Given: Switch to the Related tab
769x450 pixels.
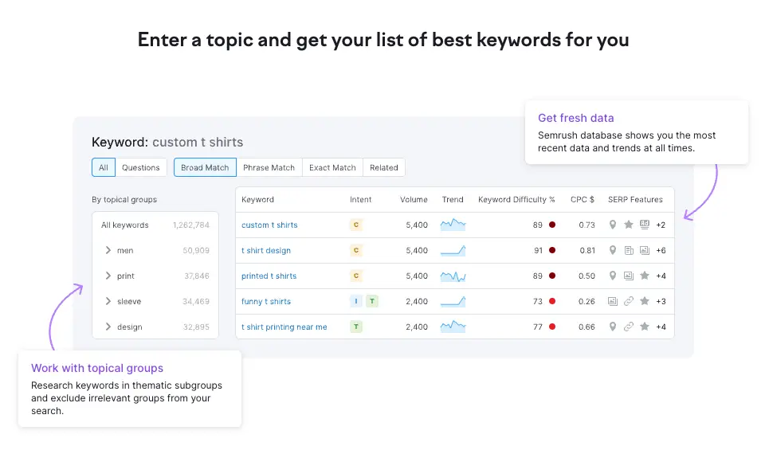Looking at the screenshot, I should tap(383, 167).
